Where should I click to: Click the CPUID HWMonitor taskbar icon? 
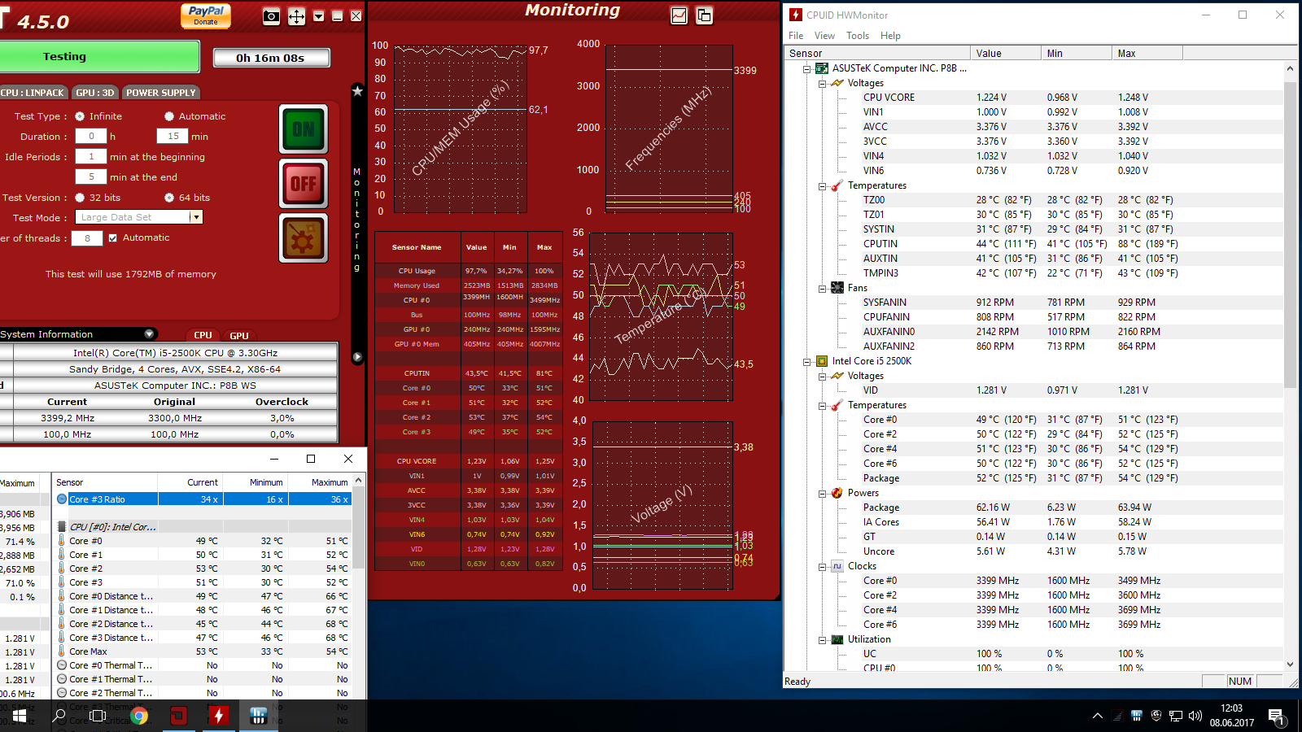[218, 716]
